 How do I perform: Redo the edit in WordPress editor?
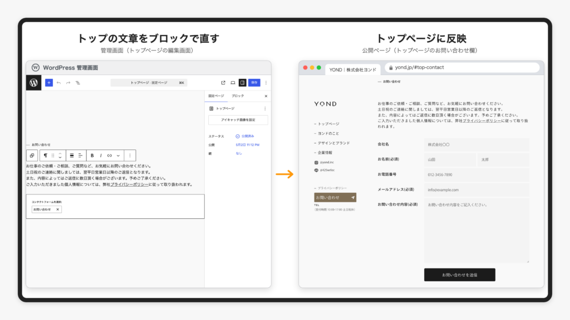point(68,83)
